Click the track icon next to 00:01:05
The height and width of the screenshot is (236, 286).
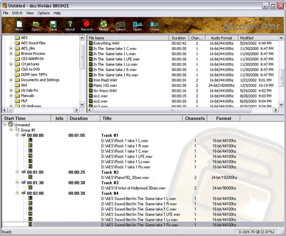pos(24,172)
